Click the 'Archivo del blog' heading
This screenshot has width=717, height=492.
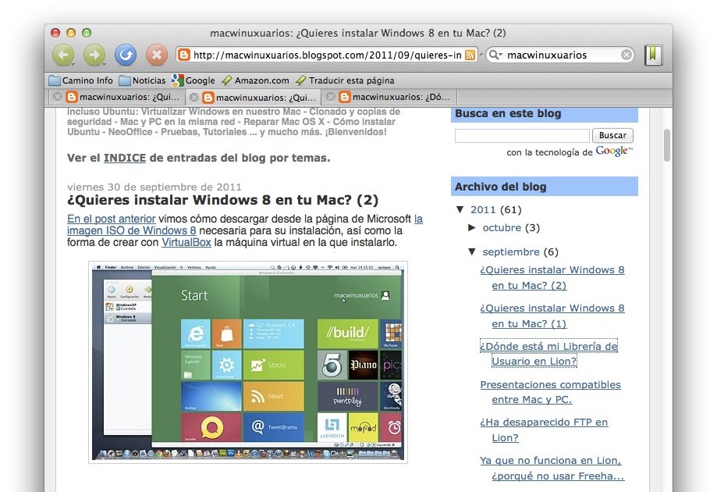500,187
